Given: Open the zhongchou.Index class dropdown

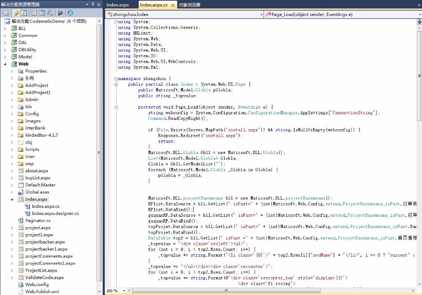Looking at the screenshot, I should (x=261, y=15).
